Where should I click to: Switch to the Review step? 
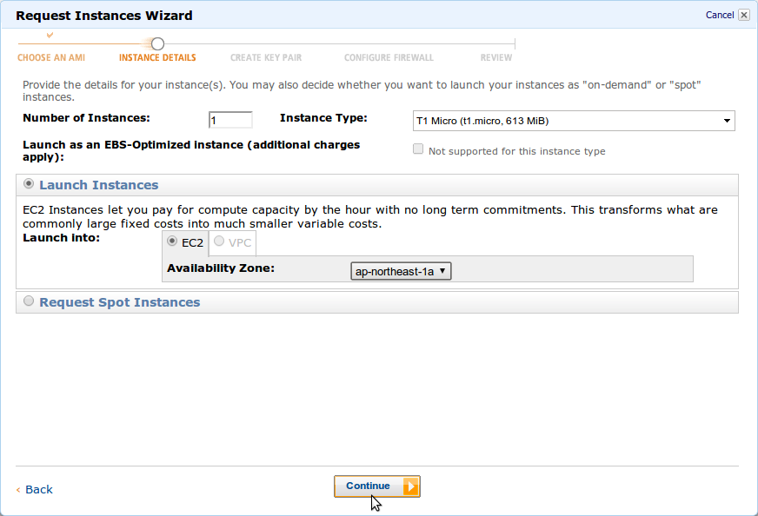click(496, 58)
